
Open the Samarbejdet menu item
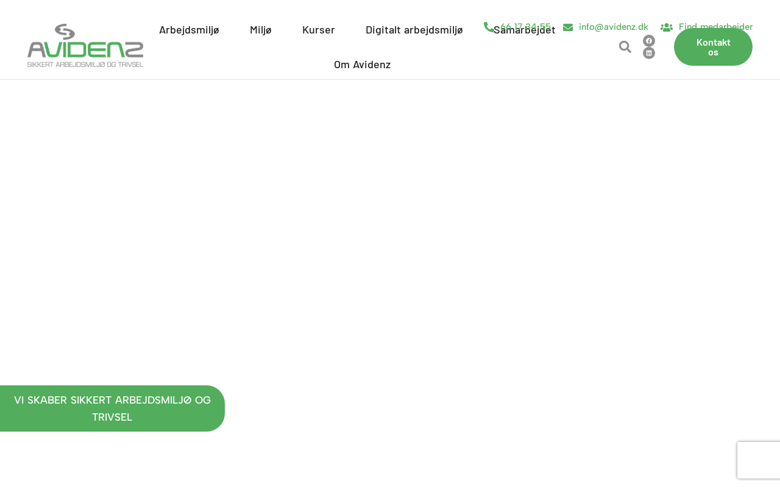click(x=525, y=30)
